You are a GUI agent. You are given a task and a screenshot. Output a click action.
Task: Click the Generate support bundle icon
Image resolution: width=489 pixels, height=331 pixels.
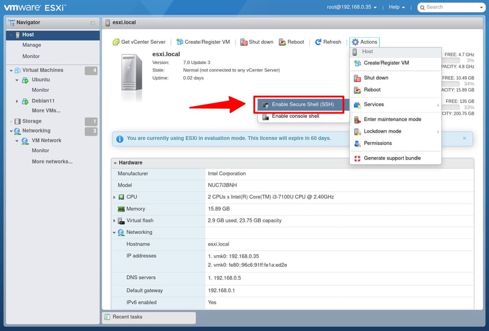tap(358, 158)
